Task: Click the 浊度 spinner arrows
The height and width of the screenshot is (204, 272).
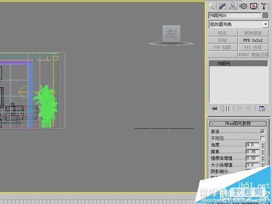Action: pyautogui.click(x=263, y=145)
